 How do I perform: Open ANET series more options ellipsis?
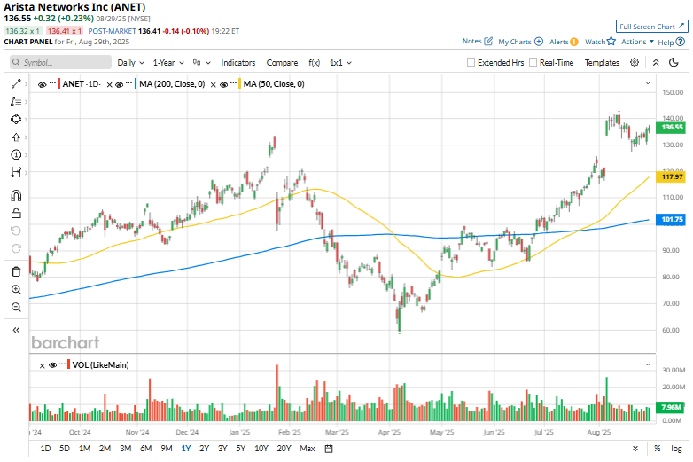[52, 82]
